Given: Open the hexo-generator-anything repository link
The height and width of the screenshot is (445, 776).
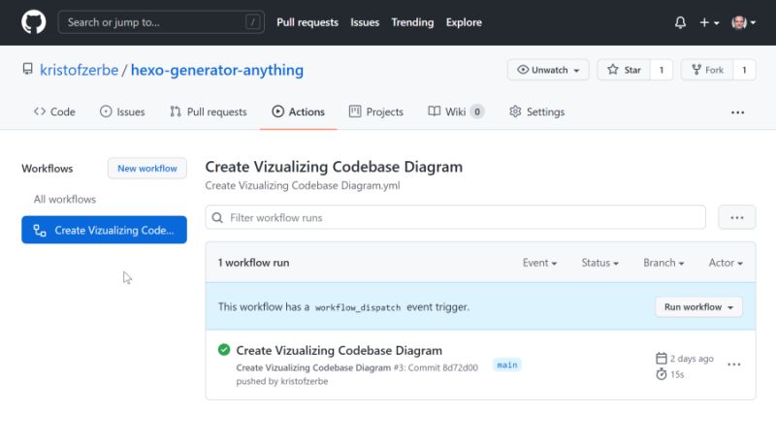Looking at the screenshot, I should point(216,70).
